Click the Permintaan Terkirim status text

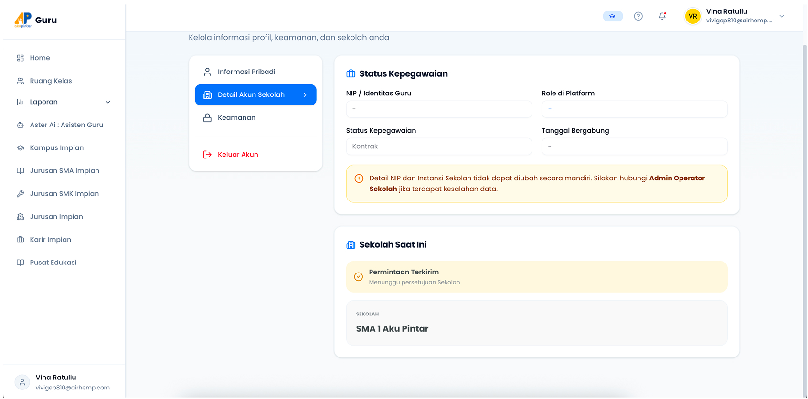click(404, 272)
